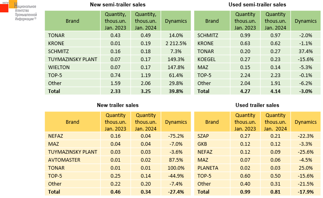Select the KOEGEL brand cell
Image resolution: width=323 pixels, height=198 pixels.
pos(206,59)
